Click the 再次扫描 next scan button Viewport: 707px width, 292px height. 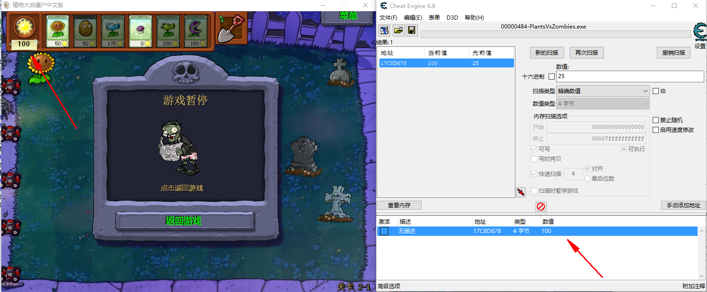tap(587, 52)
